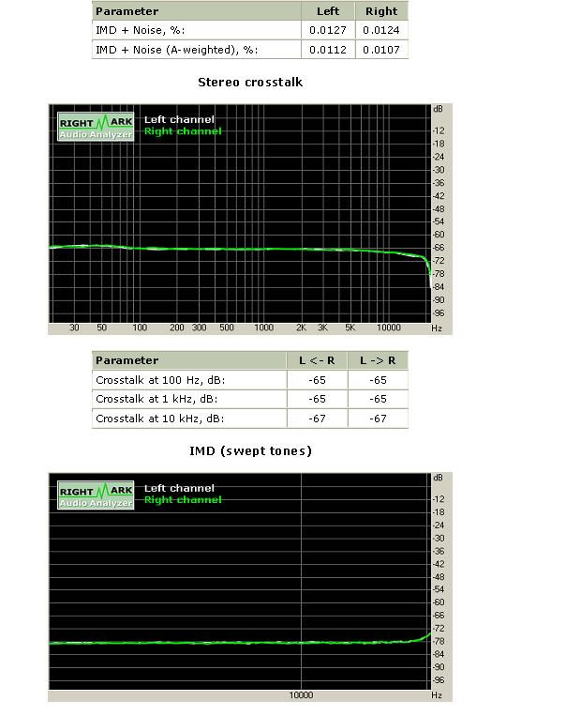Click the Parameter header in the crosstalk table
This screenshot has width=566, height=716.
127,360
